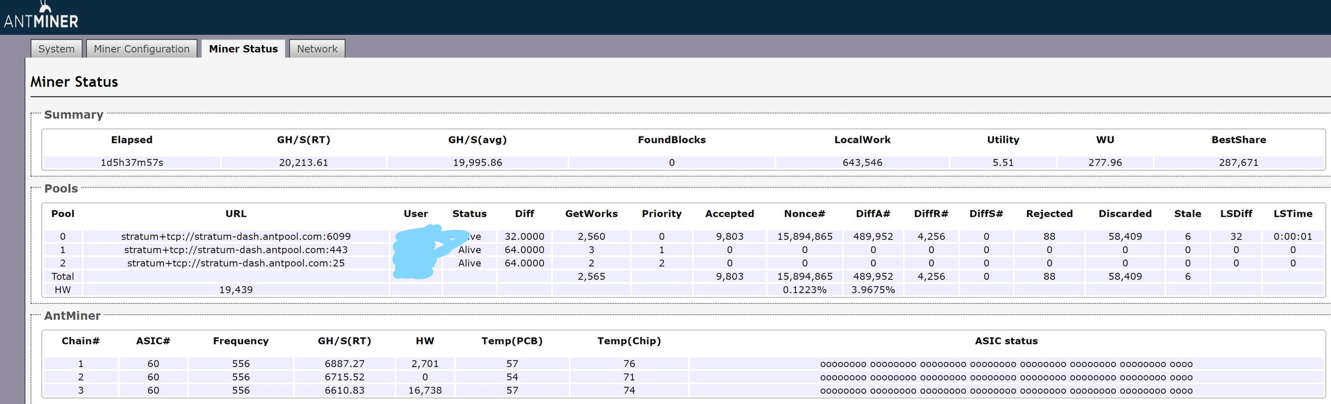Click the Temp(Chip) column header
This screenshot has height=404, width=1331.
pos(629,341)
